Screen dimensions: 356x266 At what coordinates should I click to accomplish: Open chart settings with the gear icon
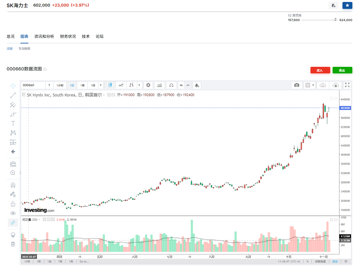pos(148,85)
